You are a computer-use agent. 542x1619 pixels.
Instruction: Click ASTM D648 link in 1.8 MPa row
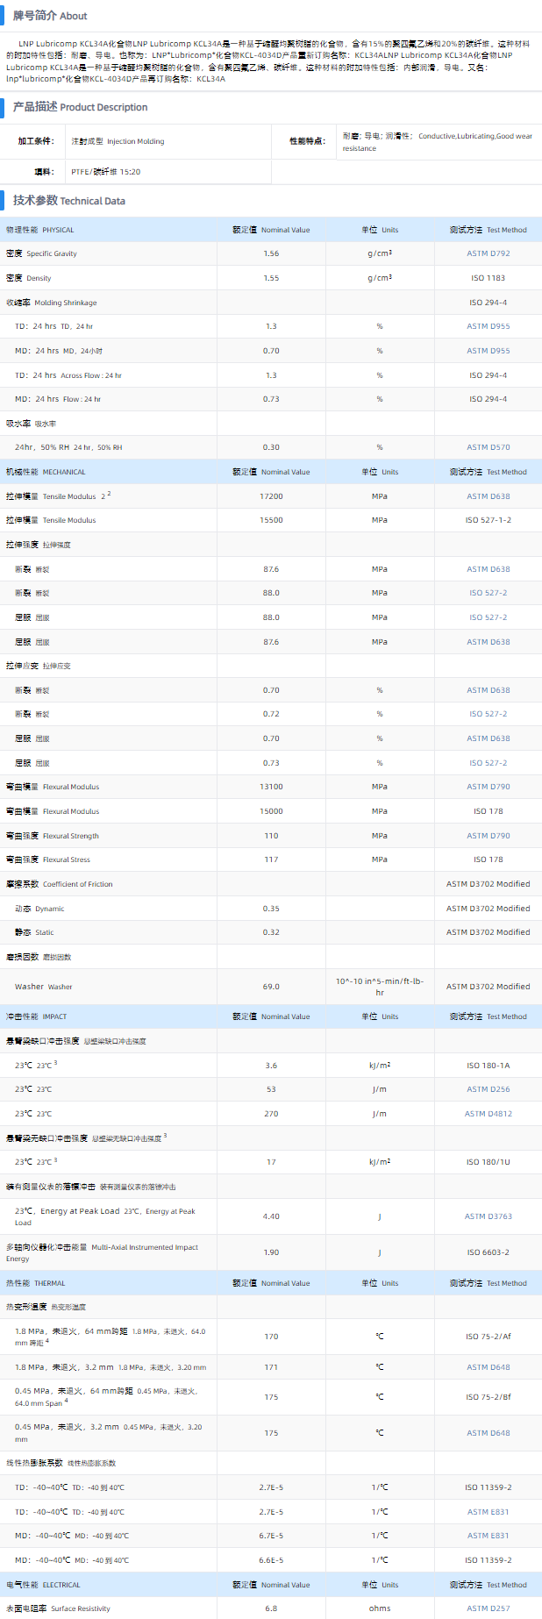(x=488, y=1367)
